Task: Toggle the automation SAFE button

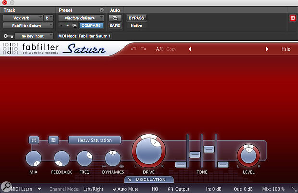Action: [x=114, y=26]
